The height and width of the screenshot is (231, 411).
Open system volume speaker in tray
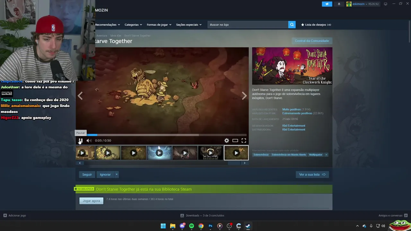383,226
